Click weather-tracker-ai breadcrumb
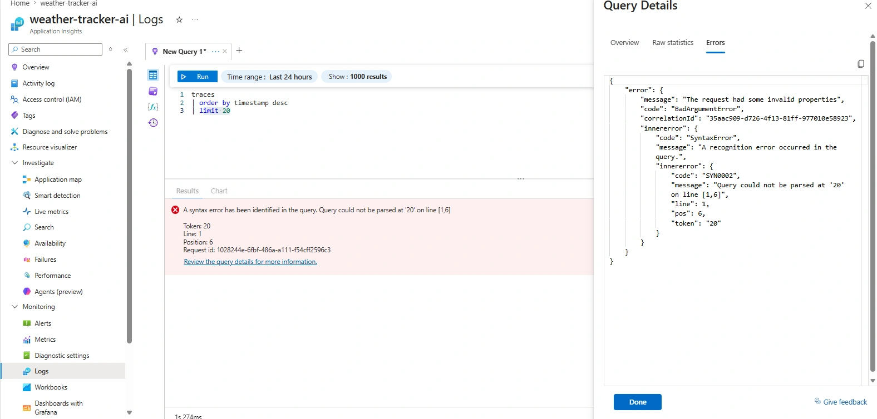This screenshot has width=877, height=419. point(68,3)
